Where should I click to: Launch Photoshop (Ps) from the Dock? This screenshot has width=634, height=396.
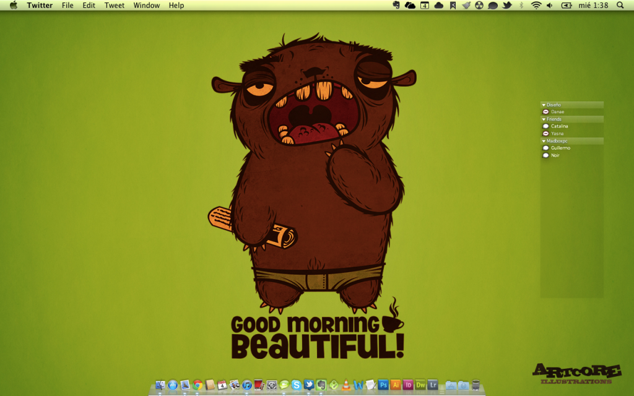click(383, 385)
